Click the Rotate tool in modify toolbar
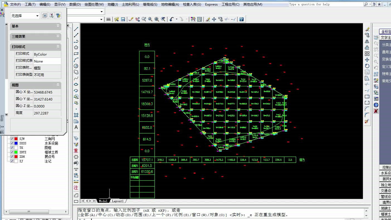The height and width of the screenshot is (220, 391). pos(367,66)
